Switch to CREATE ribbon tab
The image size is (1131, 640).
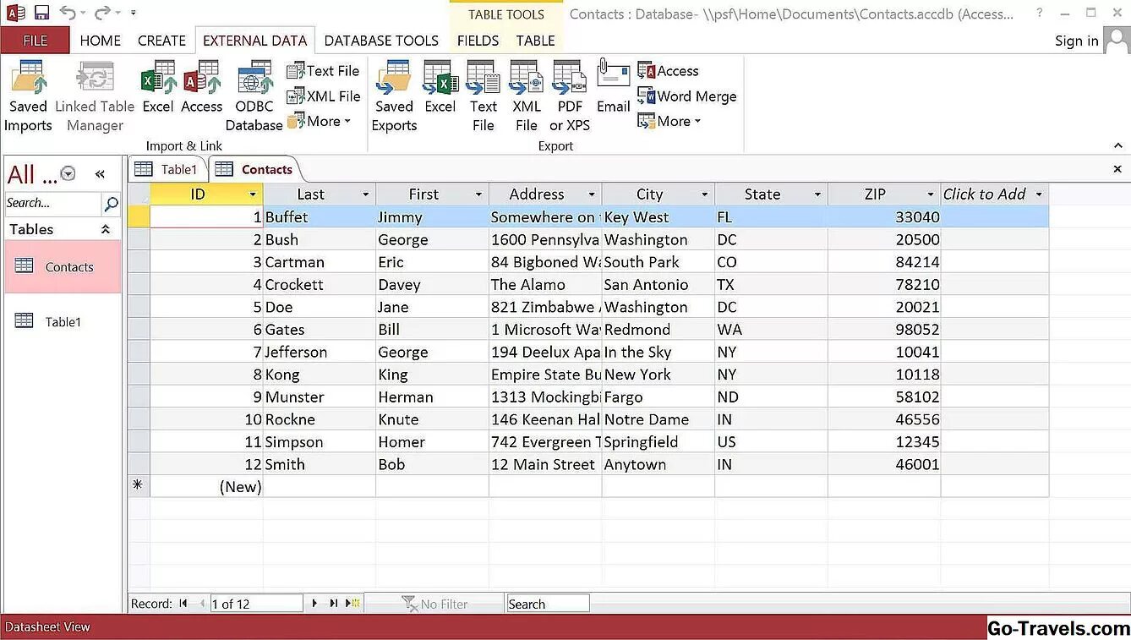click(x=161, y=40)
